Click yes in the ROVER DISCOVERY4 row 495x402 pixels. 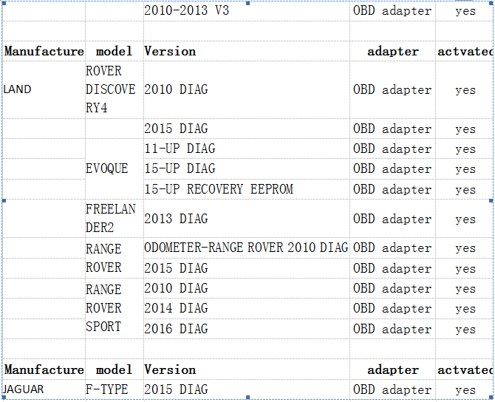[x=465, y=90]
